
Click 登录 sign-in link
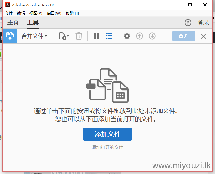pyautogui.click(x=203, y=22)
